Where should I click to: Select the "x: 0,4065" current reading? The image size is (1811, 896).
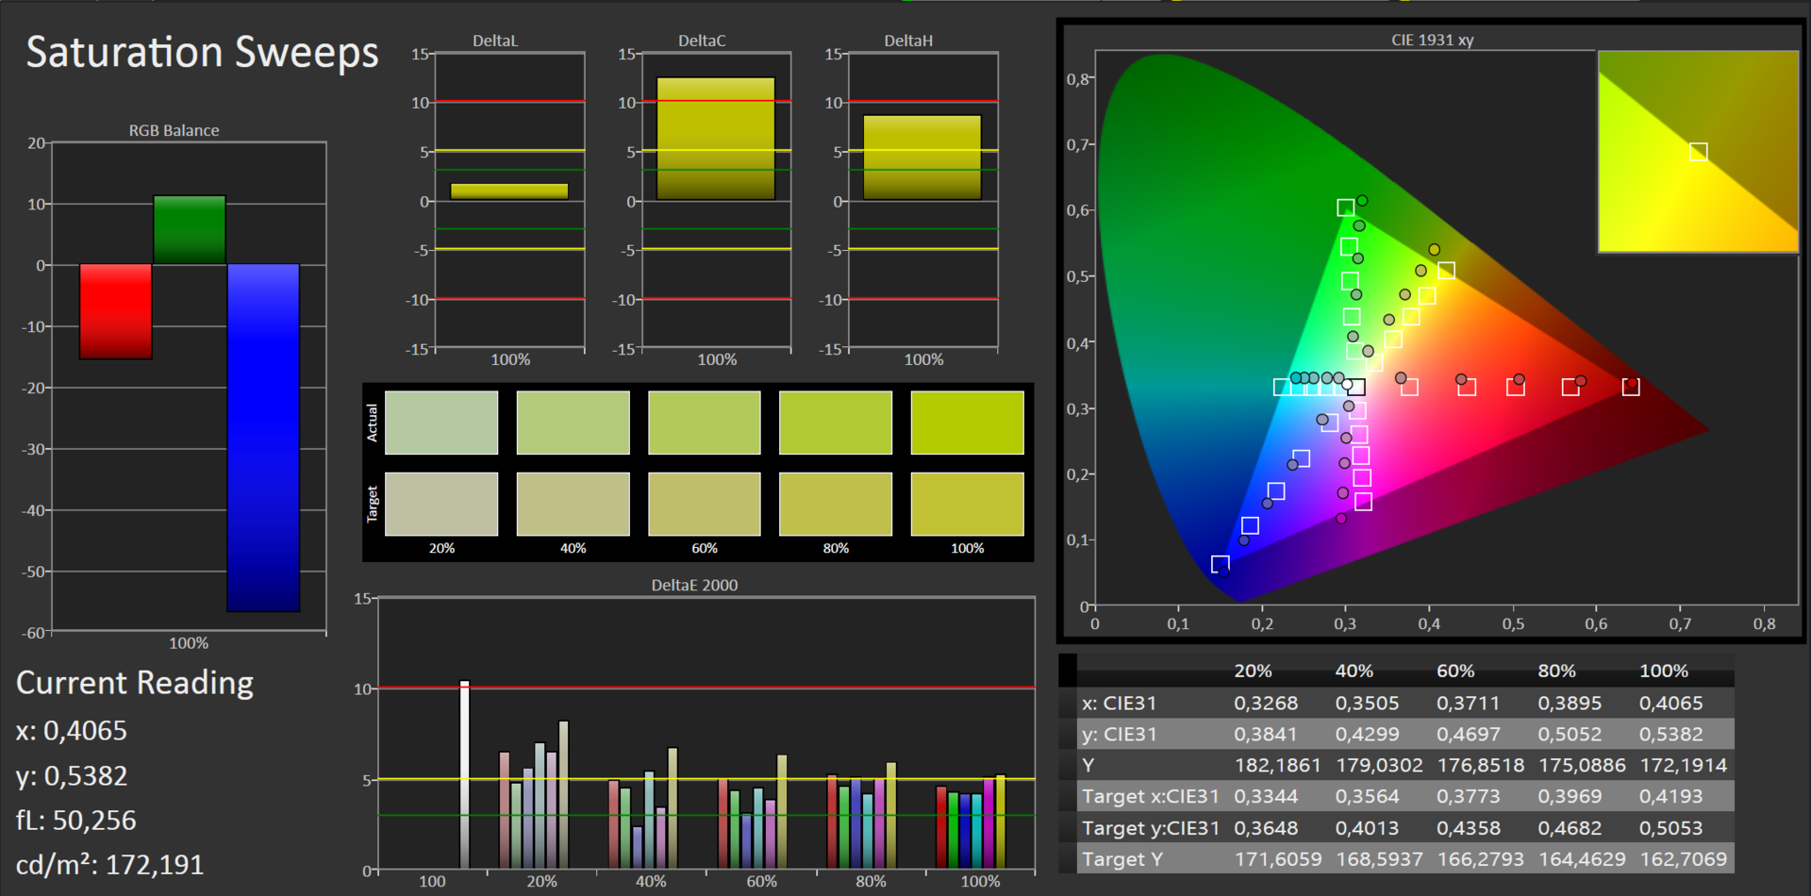pyautogui.click(x=72, y=731)
